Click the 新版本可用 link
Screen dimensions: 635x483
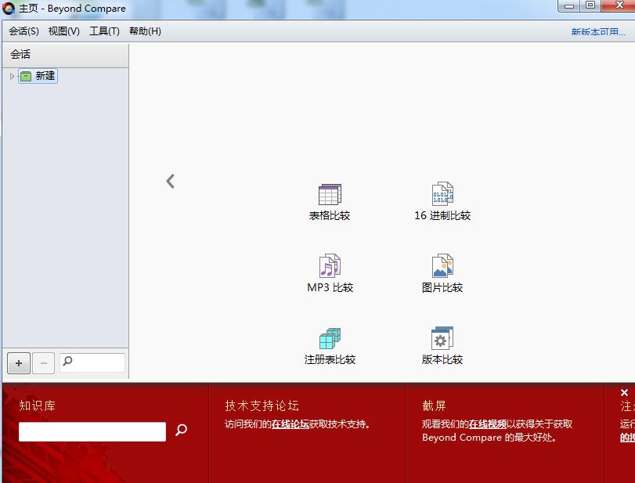[x=598, y=31]
